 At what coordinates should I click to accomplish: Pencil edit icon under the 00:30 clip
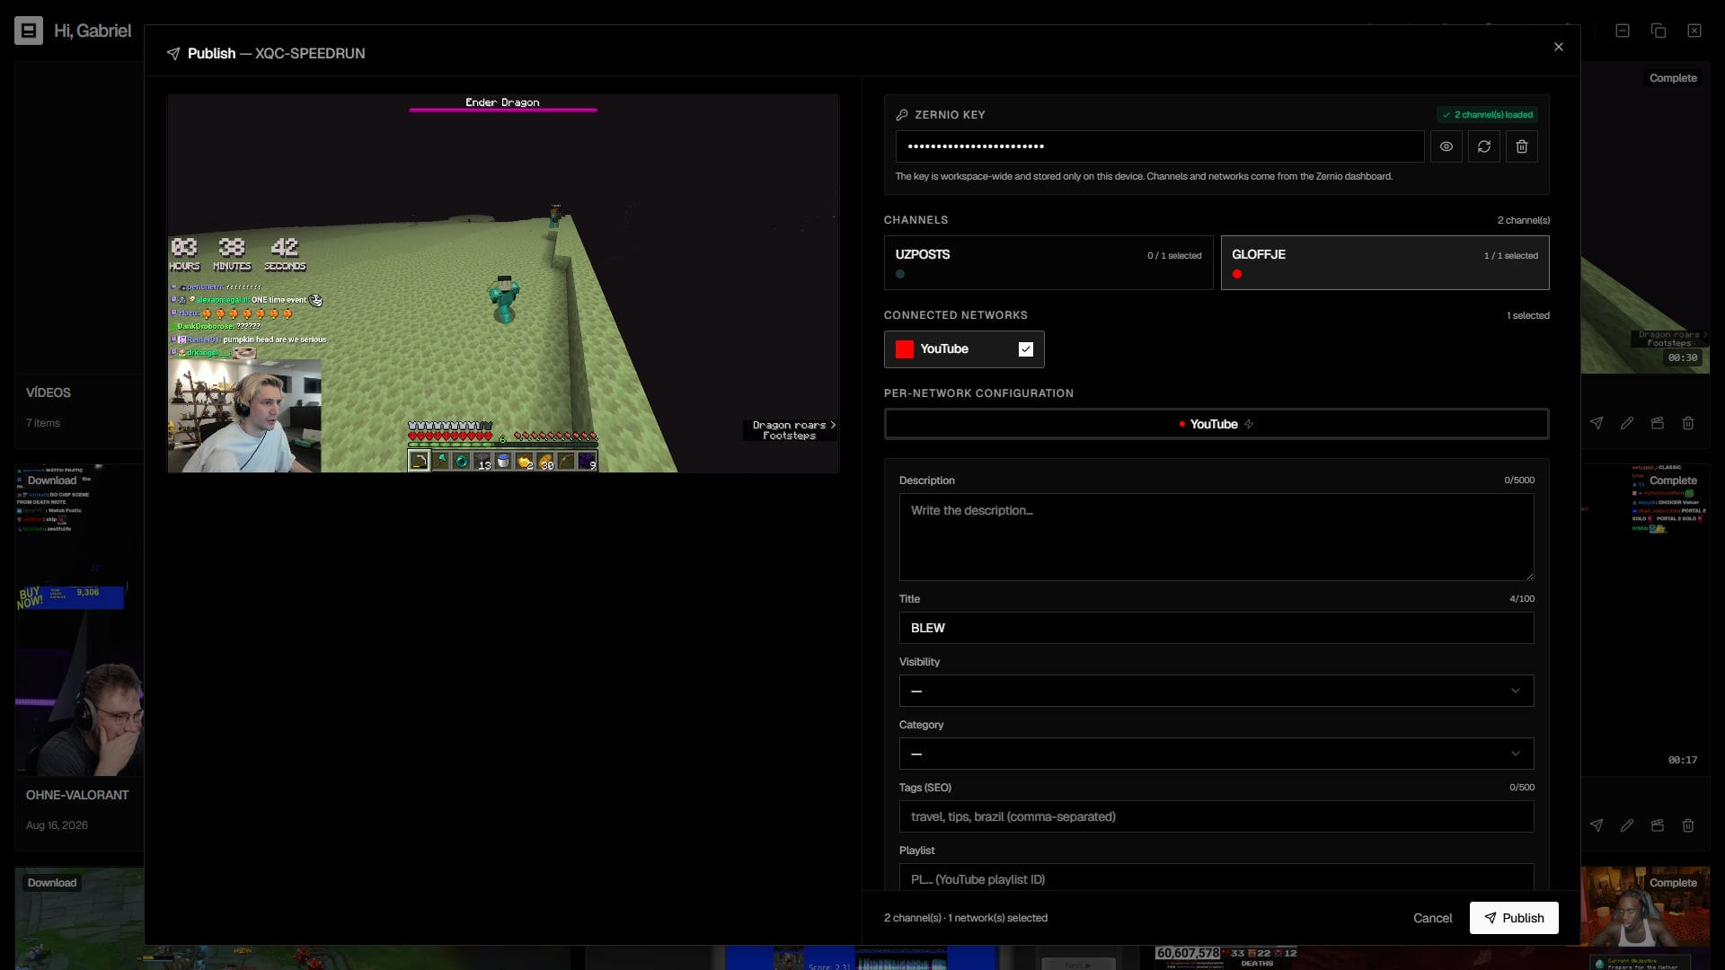pos(1627,423)
